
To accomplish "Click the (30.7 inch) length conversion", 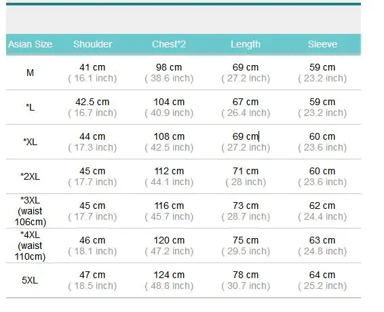I will pos(246,286).
